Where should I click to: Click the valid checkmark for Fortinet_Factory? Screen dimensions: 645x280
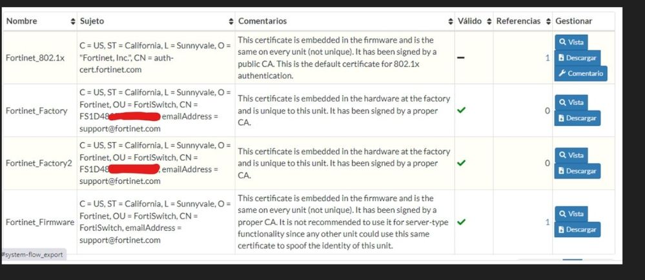coord(460,110)
